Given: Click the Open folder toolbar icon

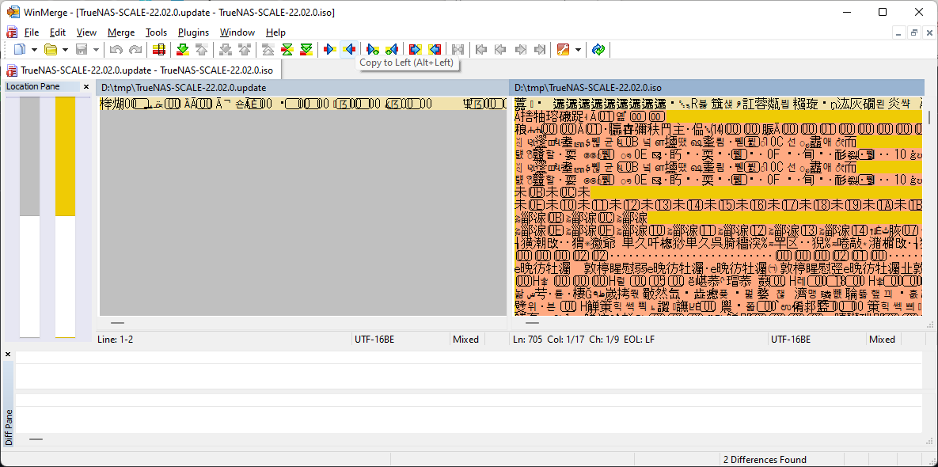Looking at the screenshot, I should 51,50.
